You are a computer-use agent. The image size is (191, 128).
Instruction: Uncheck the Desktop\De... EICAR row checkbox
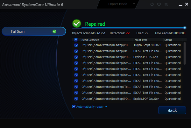(x=76, y=51)
